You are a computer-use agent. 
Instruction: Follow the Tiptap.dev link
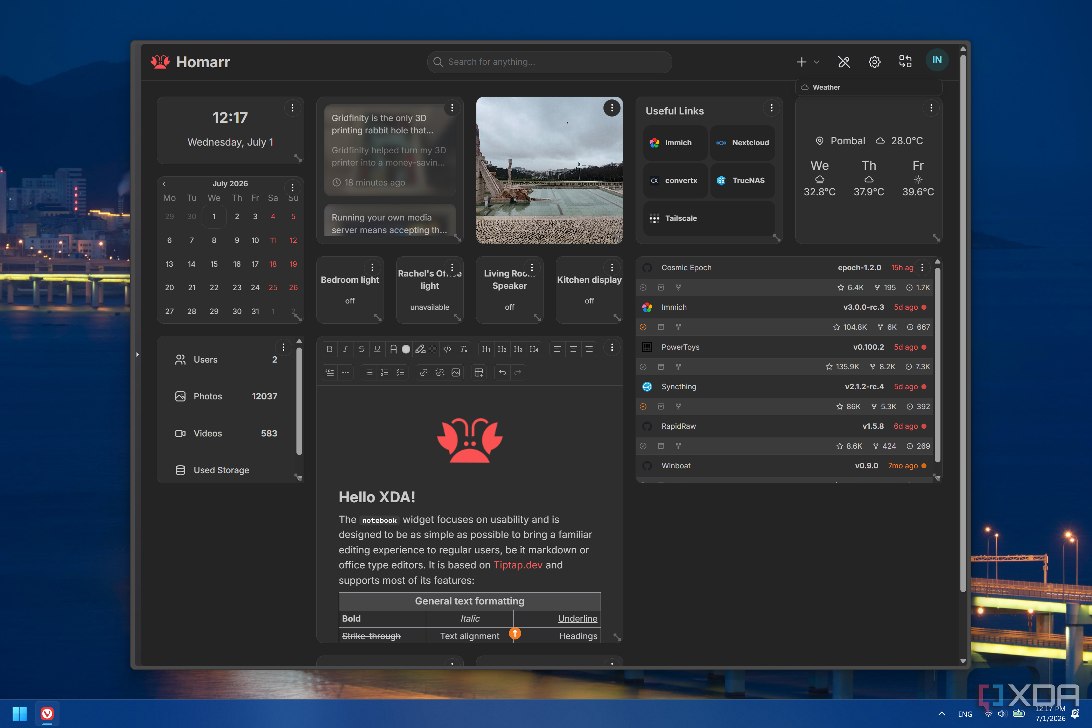coord(518,565)
